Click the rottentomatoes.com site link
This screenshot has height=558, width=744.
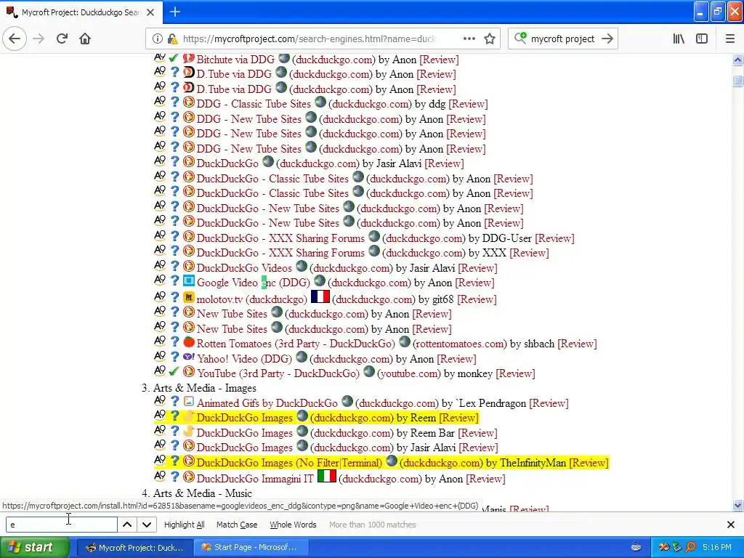pos(460,344)
